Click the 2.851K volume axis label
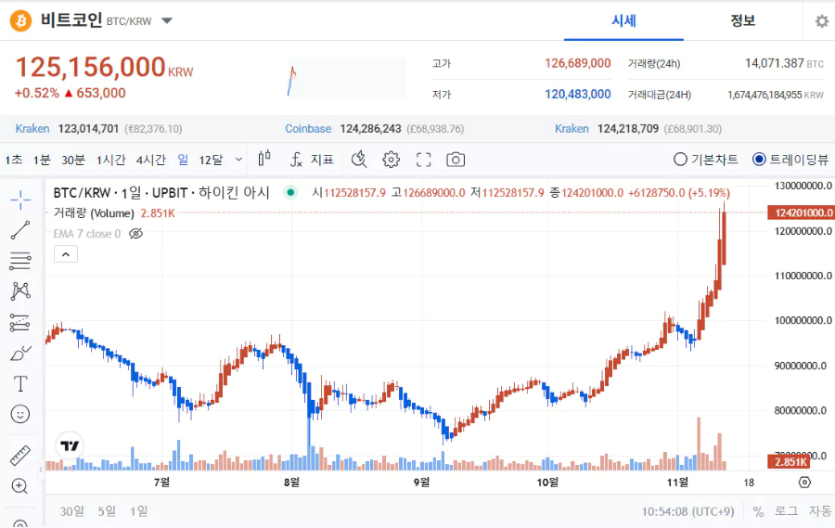 point(788,461)
